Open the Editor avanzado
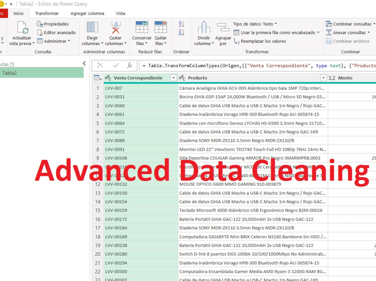 pyautogui.click(x=56, y=32)
